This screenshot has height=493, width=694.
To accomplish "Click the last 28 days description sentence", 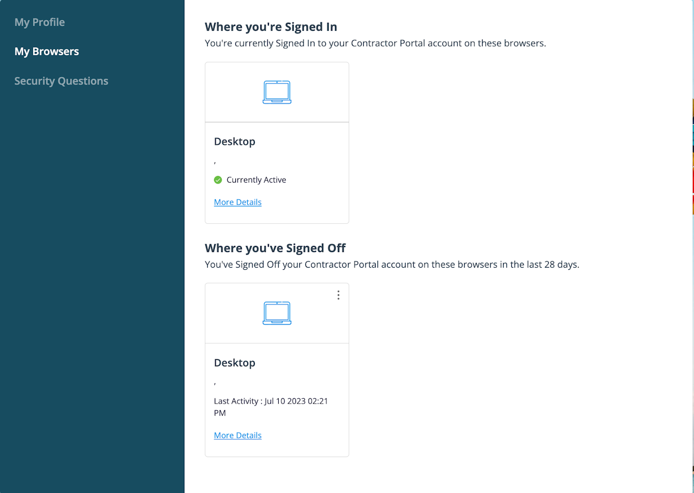I will [392, 265].
